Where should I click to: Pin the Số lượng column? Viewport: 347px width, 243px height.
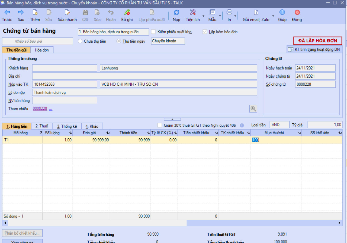pyautogui.click(x=70, y=133)
